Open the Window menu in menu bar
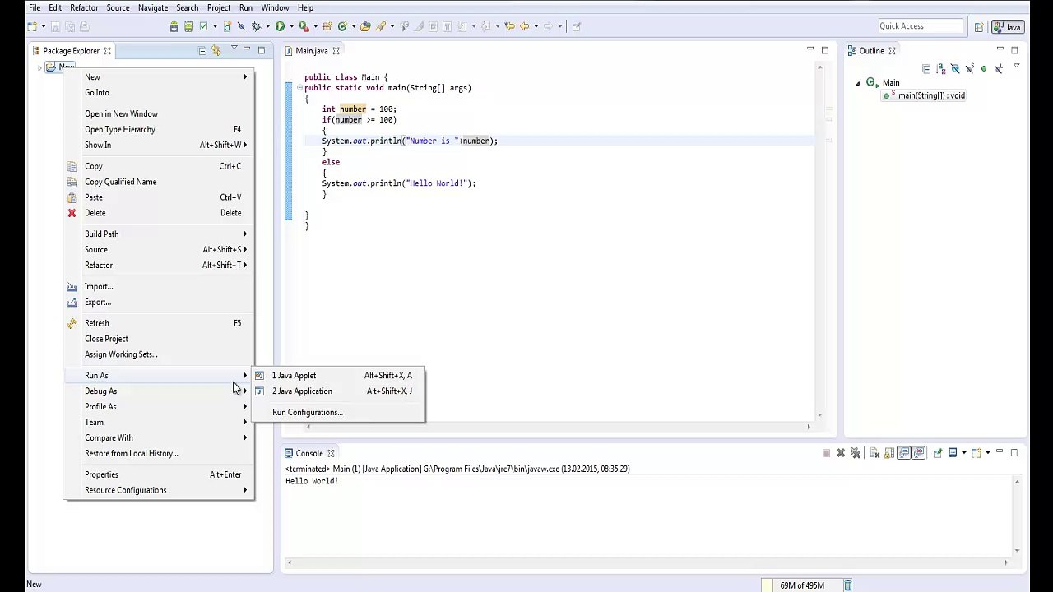Screen dimensions: 1053x592 click(275, 7)
